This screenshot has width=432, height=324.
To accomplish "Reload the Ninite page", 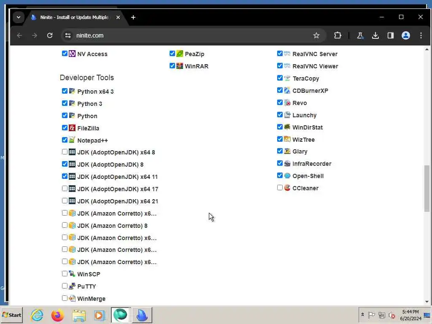I will pos(50,35).
